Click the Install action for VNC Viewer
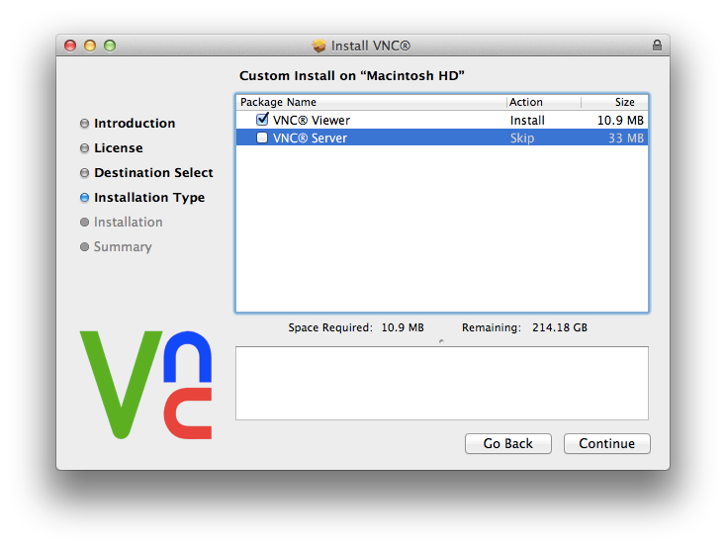 pyautogui.click(x=527, y=121)
